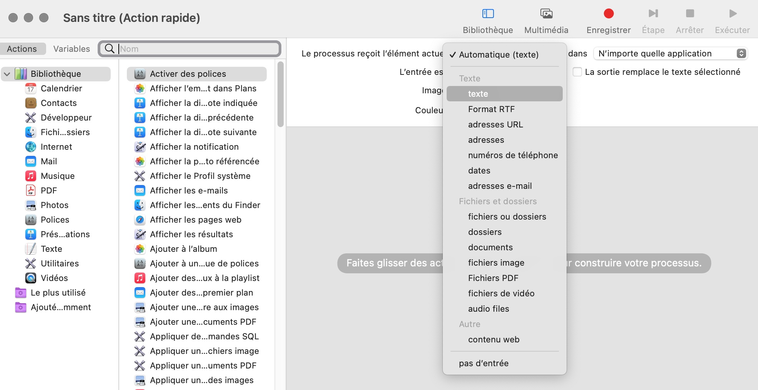Select the Prés…ations Keynote icon
758x390 pixels.
click(x=31, y=235)
